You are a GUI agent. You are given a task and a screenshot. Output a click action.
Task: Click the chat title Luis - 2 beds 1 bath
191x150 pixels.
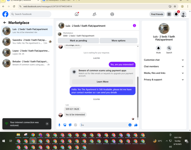pyautogui.click(x=86, y=26)
